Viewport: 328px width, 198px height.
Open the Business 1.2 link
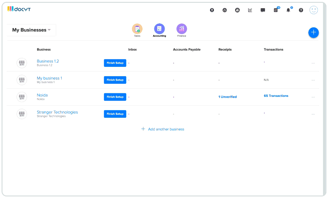(x=48, y=61)
